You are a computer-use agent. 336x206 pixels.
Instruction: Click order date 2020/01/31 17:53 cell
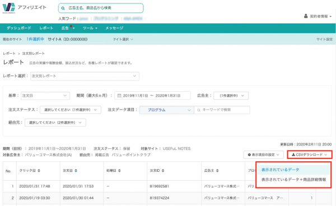pyautogui.click(x=78, y=186)
